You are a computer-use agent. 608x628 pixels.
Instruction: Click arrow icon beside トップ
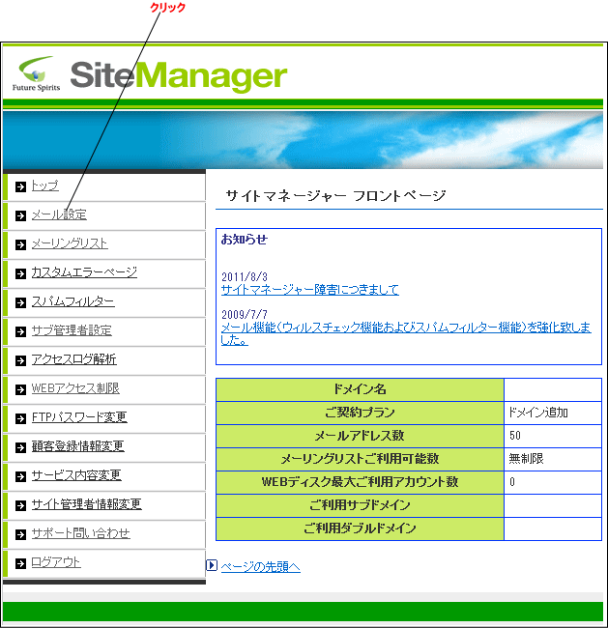(x=20, y=186)
